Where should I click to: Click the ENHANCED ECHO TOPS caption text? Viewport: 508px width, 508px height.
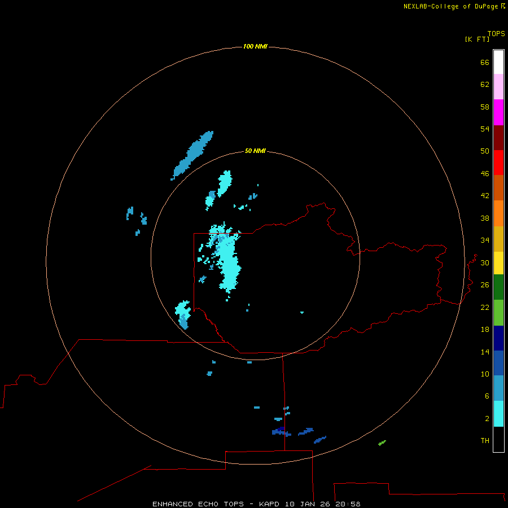198,504
